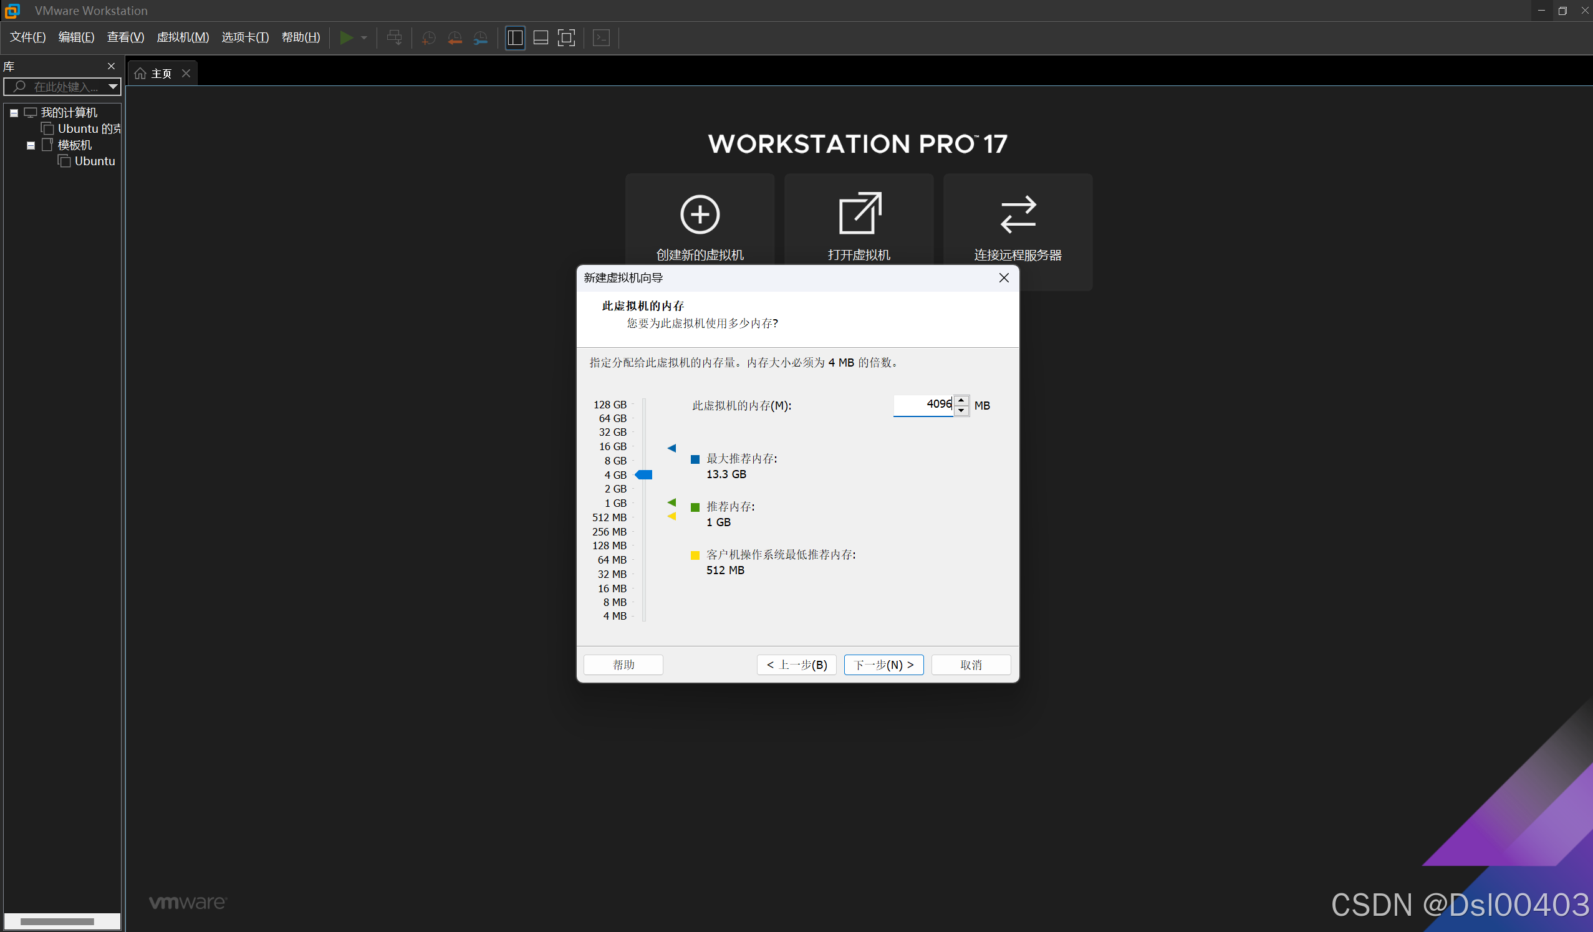Click the 512 MB scale label
This screenshot has width=1593, height=932.
[x=609, y=517]
